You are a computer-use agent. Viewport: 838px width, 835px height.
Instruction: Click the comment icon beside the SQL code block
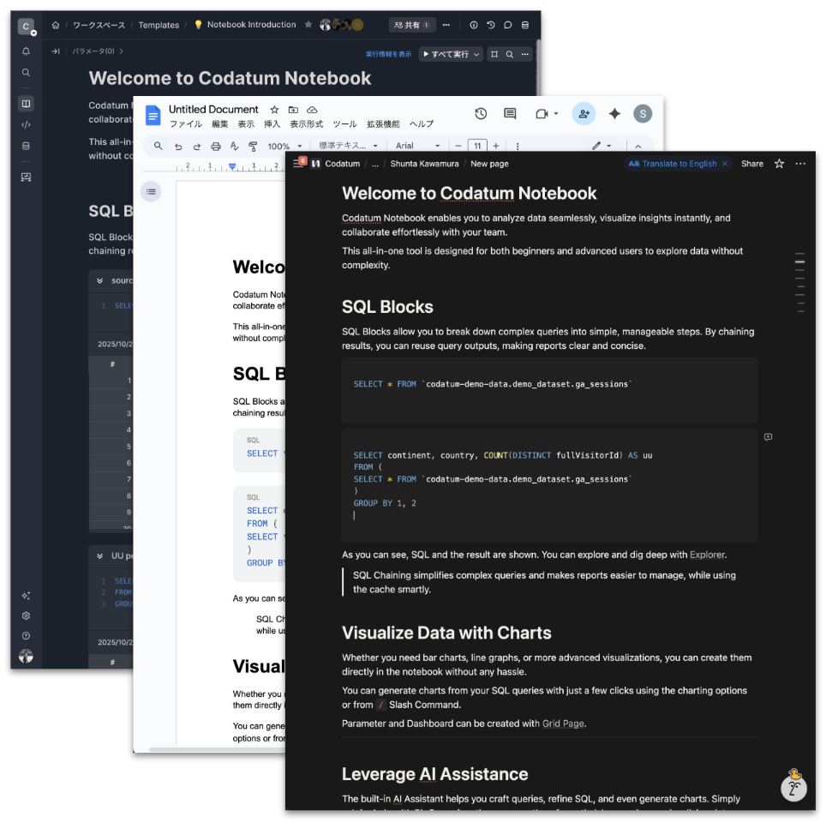pyautogui.click(x=769, y=437)
